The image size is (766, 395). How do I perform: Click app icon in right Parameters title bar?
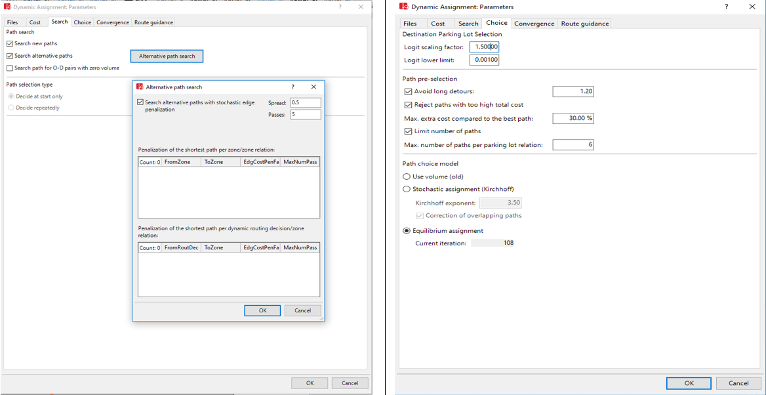(x=403, y=7)
